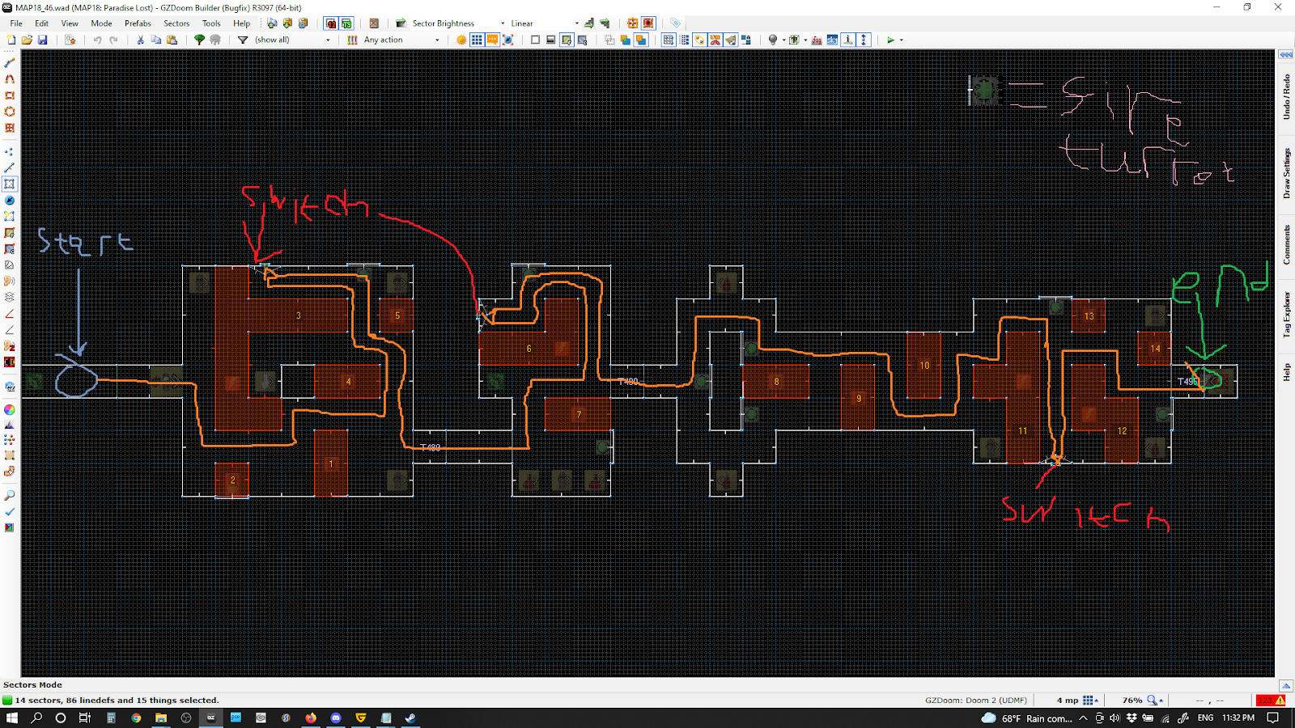This screenshot has height=728, width=1295.
Task: Click the filter funnel icon
Action: click(243, 40)
